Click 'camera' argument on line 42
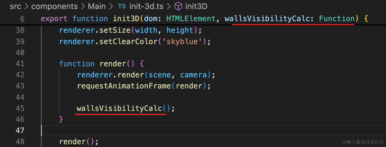This screenshot has height=147, width=386. [194, 75]
